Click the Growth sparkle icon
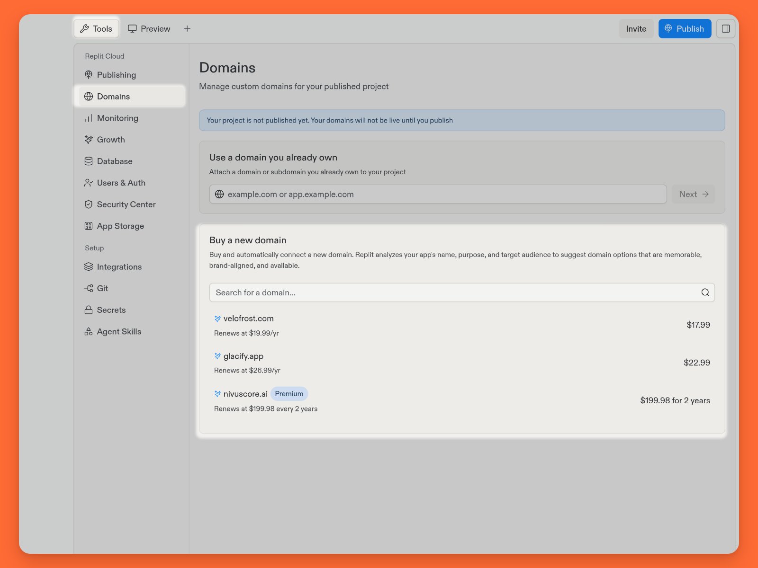This screenshot has height=568, width=758. (89, 140)
